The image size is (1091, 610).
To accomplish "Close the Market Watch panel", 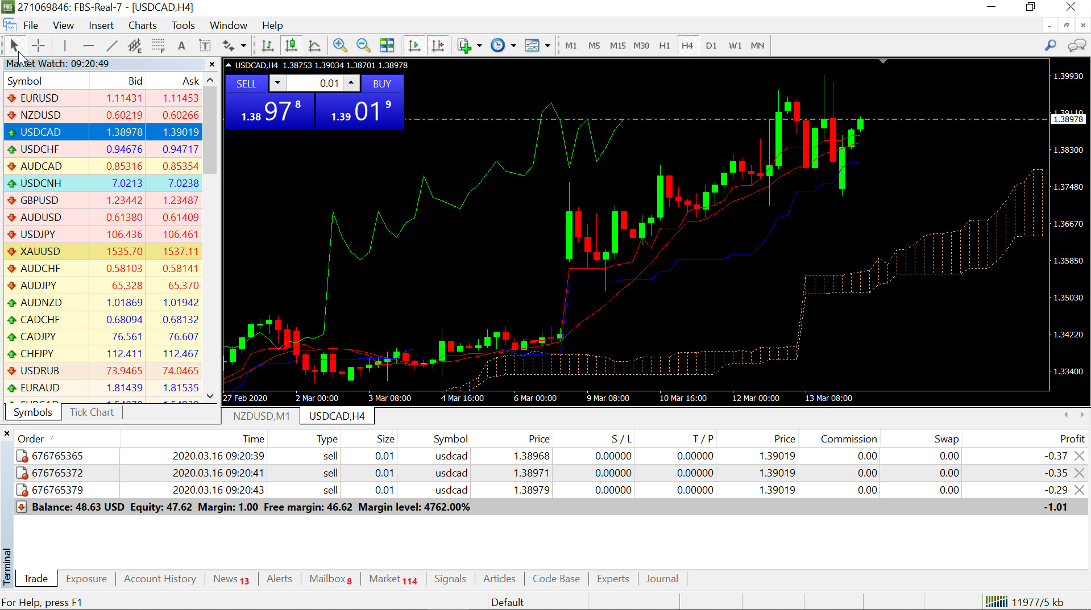I will pos(212,64).
